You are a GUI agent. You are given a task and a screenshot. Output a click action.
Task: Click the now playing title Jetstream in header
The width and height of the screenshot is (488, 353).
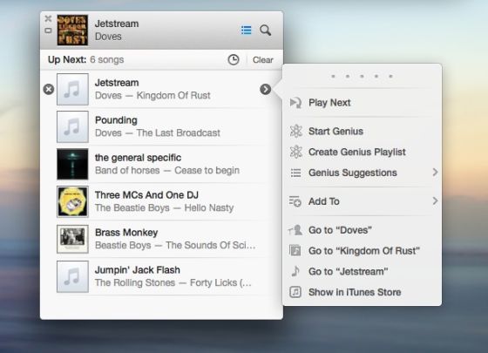tap(117, 24)
